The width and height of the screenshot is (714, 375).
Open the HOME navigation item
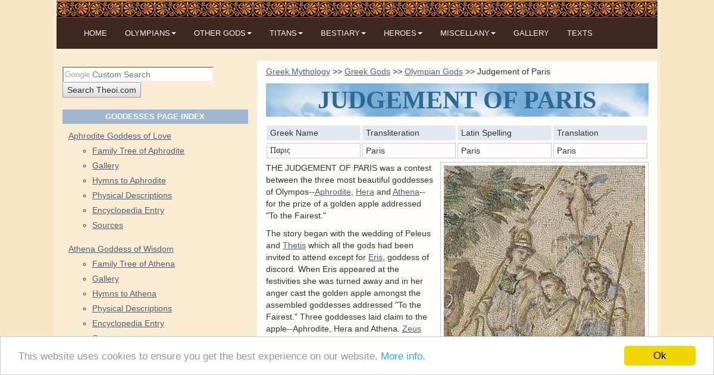(95, 33)
